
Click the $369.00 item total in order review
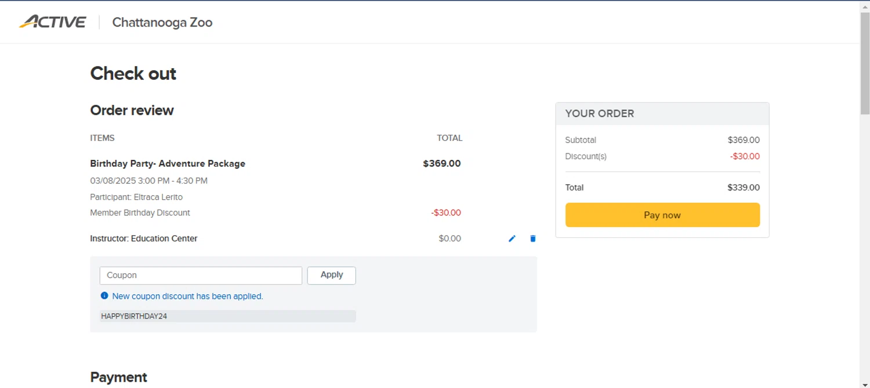pyautogui.click(x=442, y=164)
